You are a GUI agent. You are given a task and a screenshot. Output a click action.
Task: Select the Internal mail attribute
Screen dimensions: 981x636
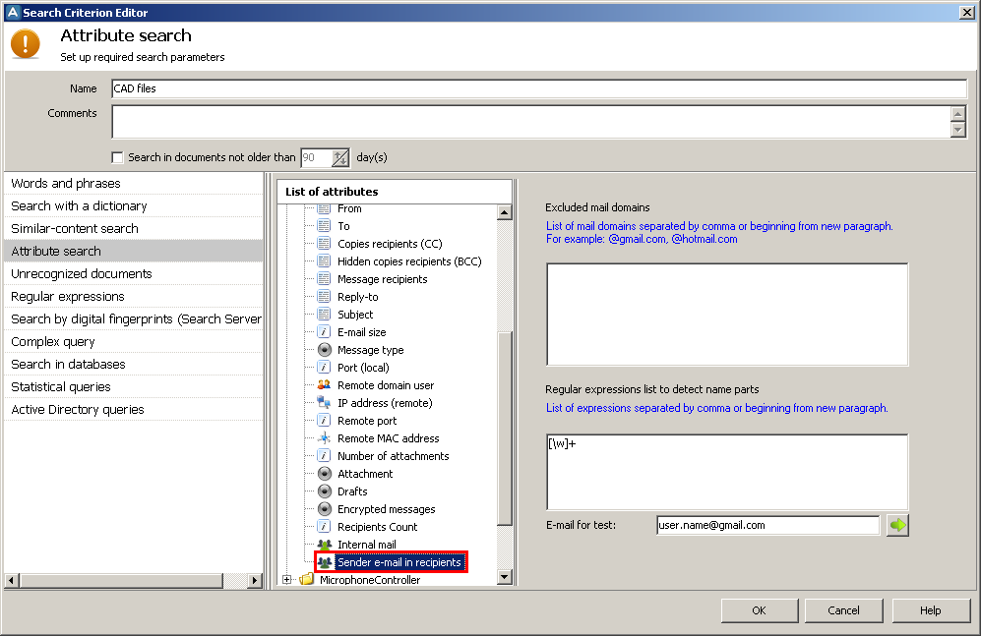[367, 545]
